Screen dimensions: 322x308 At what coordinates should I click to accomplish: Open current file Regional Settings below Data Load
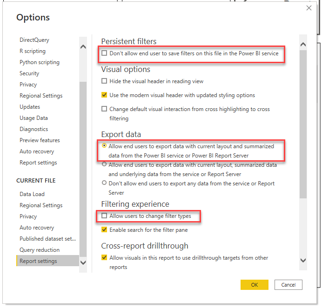tap(41, 205)
